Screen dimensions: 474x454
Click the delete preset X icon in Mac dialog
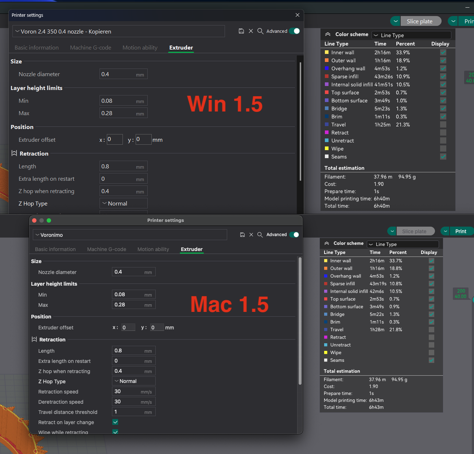click(251, 235)
